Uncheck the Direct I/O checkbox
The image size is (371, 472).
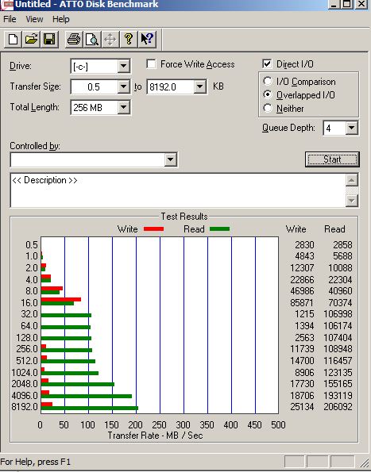(267, 63)
